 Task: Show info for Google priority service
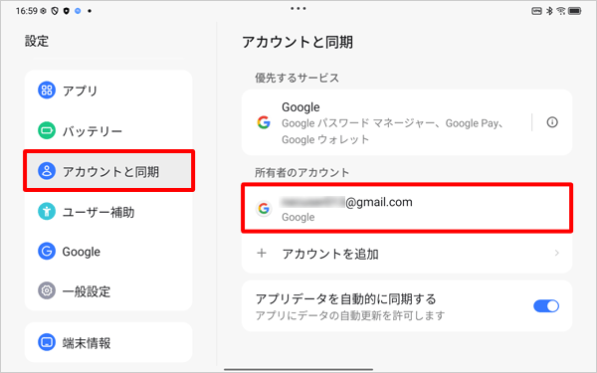point(552,122)
